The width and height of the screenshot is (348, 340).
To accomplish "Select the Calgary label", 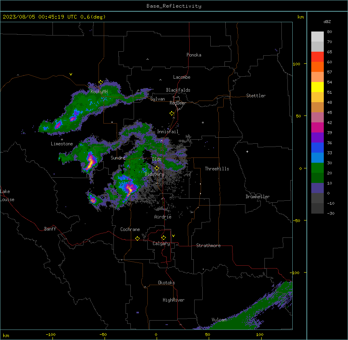I will point(161,243).
